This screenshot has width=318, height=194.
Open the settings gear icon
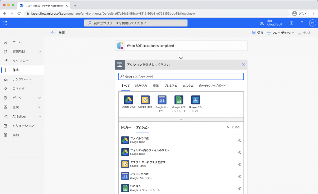(x=291, y=23)
